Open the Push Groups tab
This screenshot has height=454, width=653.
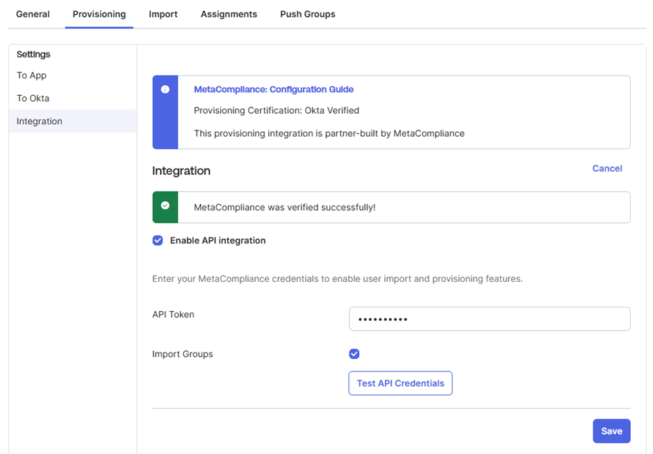308,14
